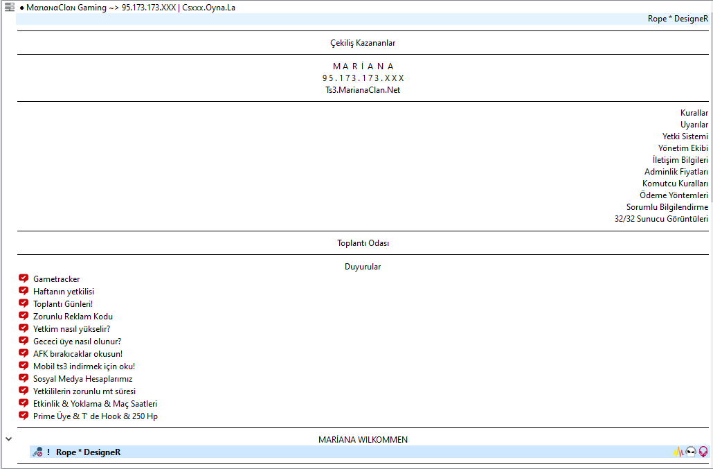Select the Ts3.MarianaClan.Net channel
713x469 pixels.
click(363, 89)
